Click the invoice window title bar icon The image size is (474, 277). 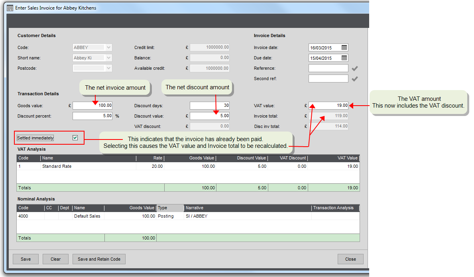10,8
